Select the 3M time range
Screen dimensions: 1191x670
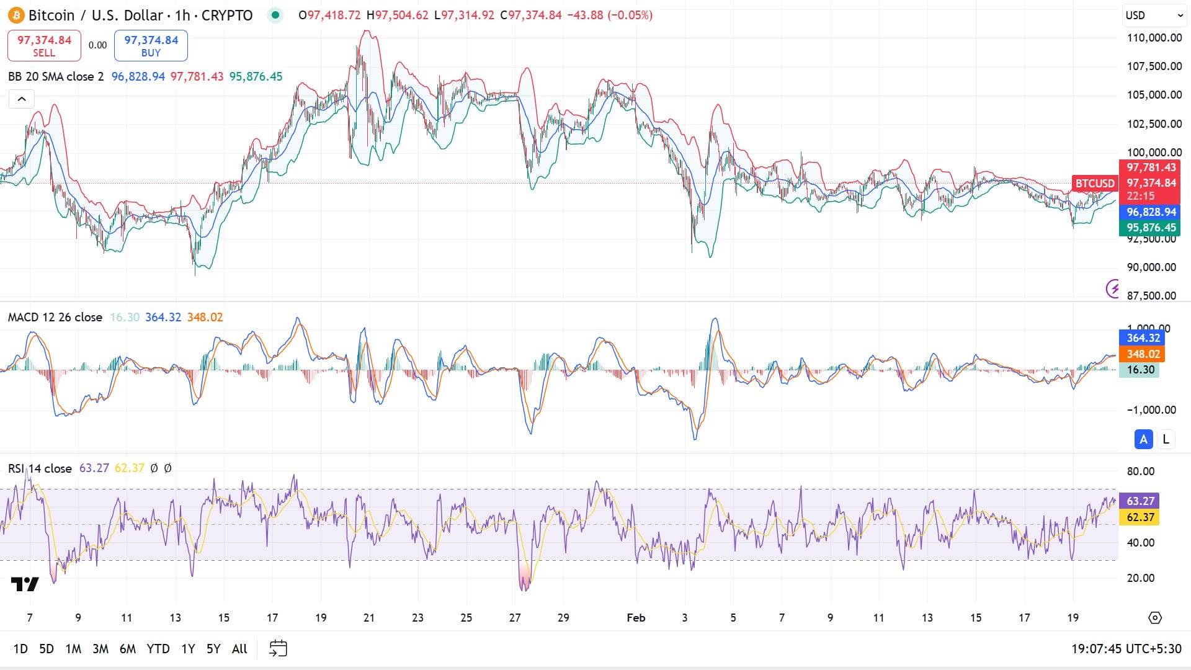100,649
